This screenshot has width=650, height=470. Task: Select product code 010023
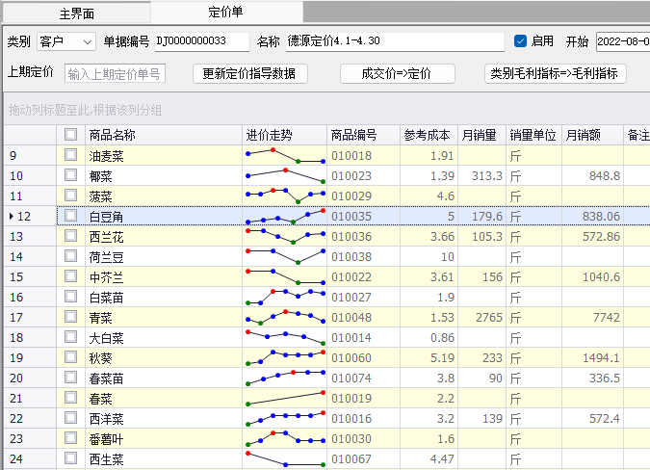tap(351, 176)
